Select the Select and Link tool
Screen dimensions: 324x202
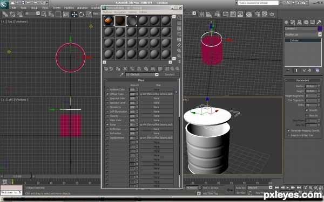[5, 14]
